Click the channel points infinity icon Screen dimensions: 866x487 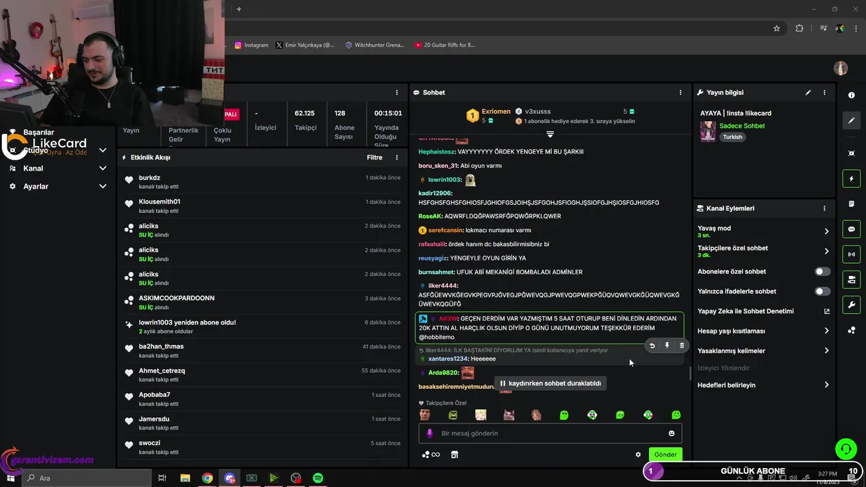click(x=431, y=455)
